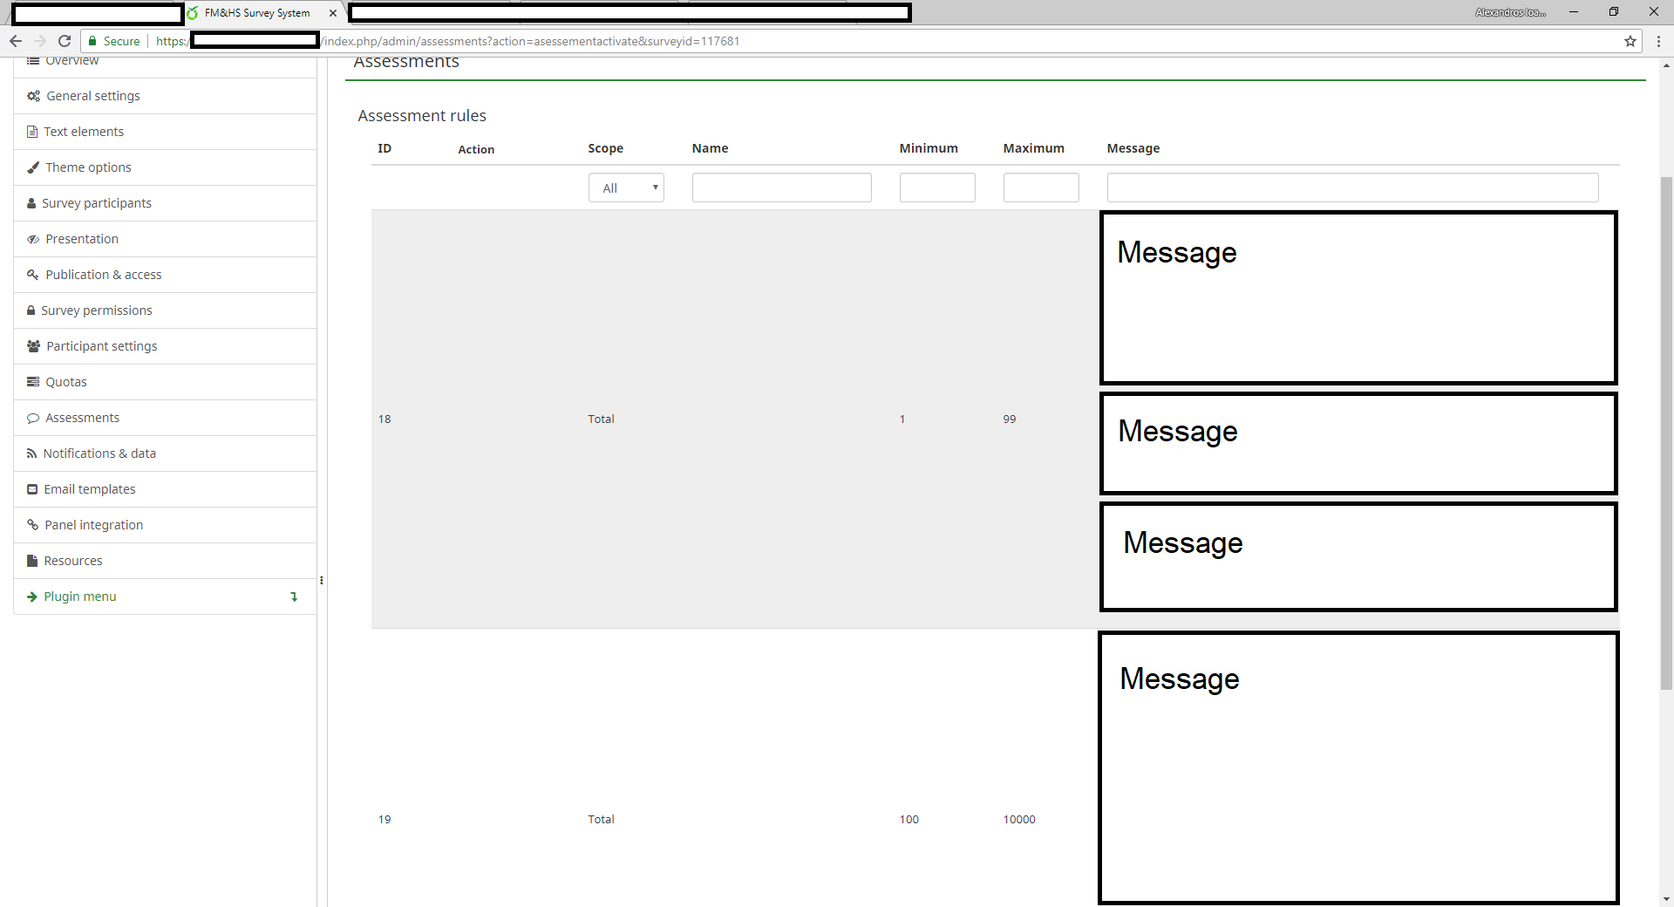This screenshot has width=1674, height=907.
Task: Reload the page using the refresh icon
Action: [x=65, y=41]
